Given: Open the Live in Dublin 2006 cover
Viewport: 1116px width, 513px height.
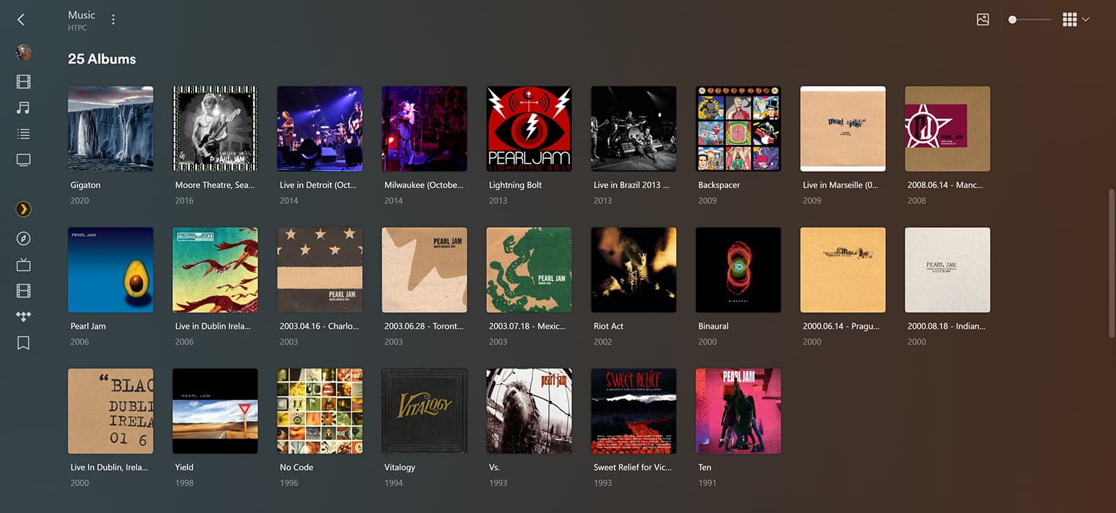Looking at the screenshot, I should point(215,270).
